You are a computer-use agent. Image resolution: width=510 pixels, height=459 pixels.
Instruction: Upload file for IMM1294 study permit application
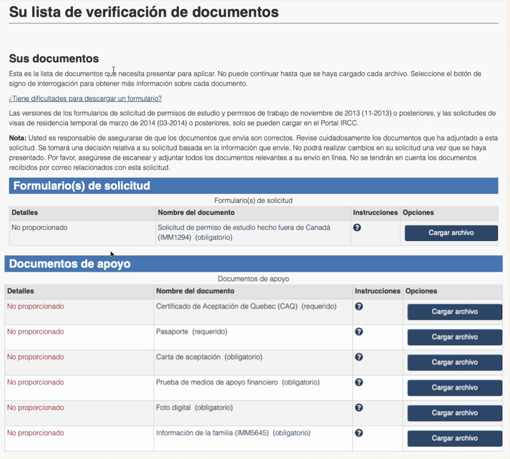pos(451,233)
